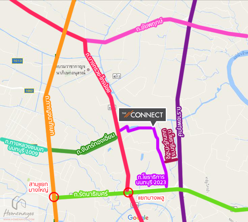Click the ถ.กาญจนาภิเษก orange road label
The width and height of the screenshot is (248, 222).
pos(50,115)
